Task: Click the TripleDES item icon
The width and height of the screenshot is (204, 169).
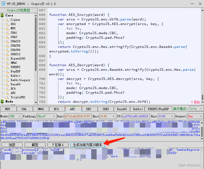Action: (8, 97)
